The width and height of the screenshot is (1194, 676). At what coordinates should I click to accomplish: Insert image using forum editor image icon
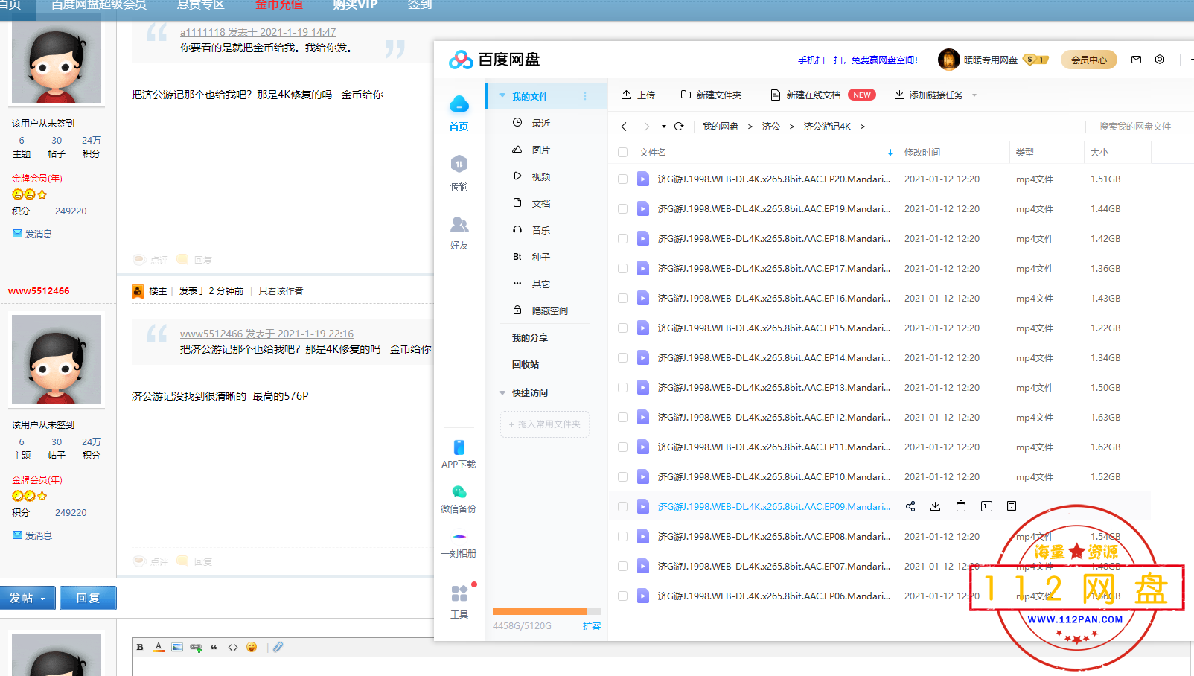coord(177,647)
